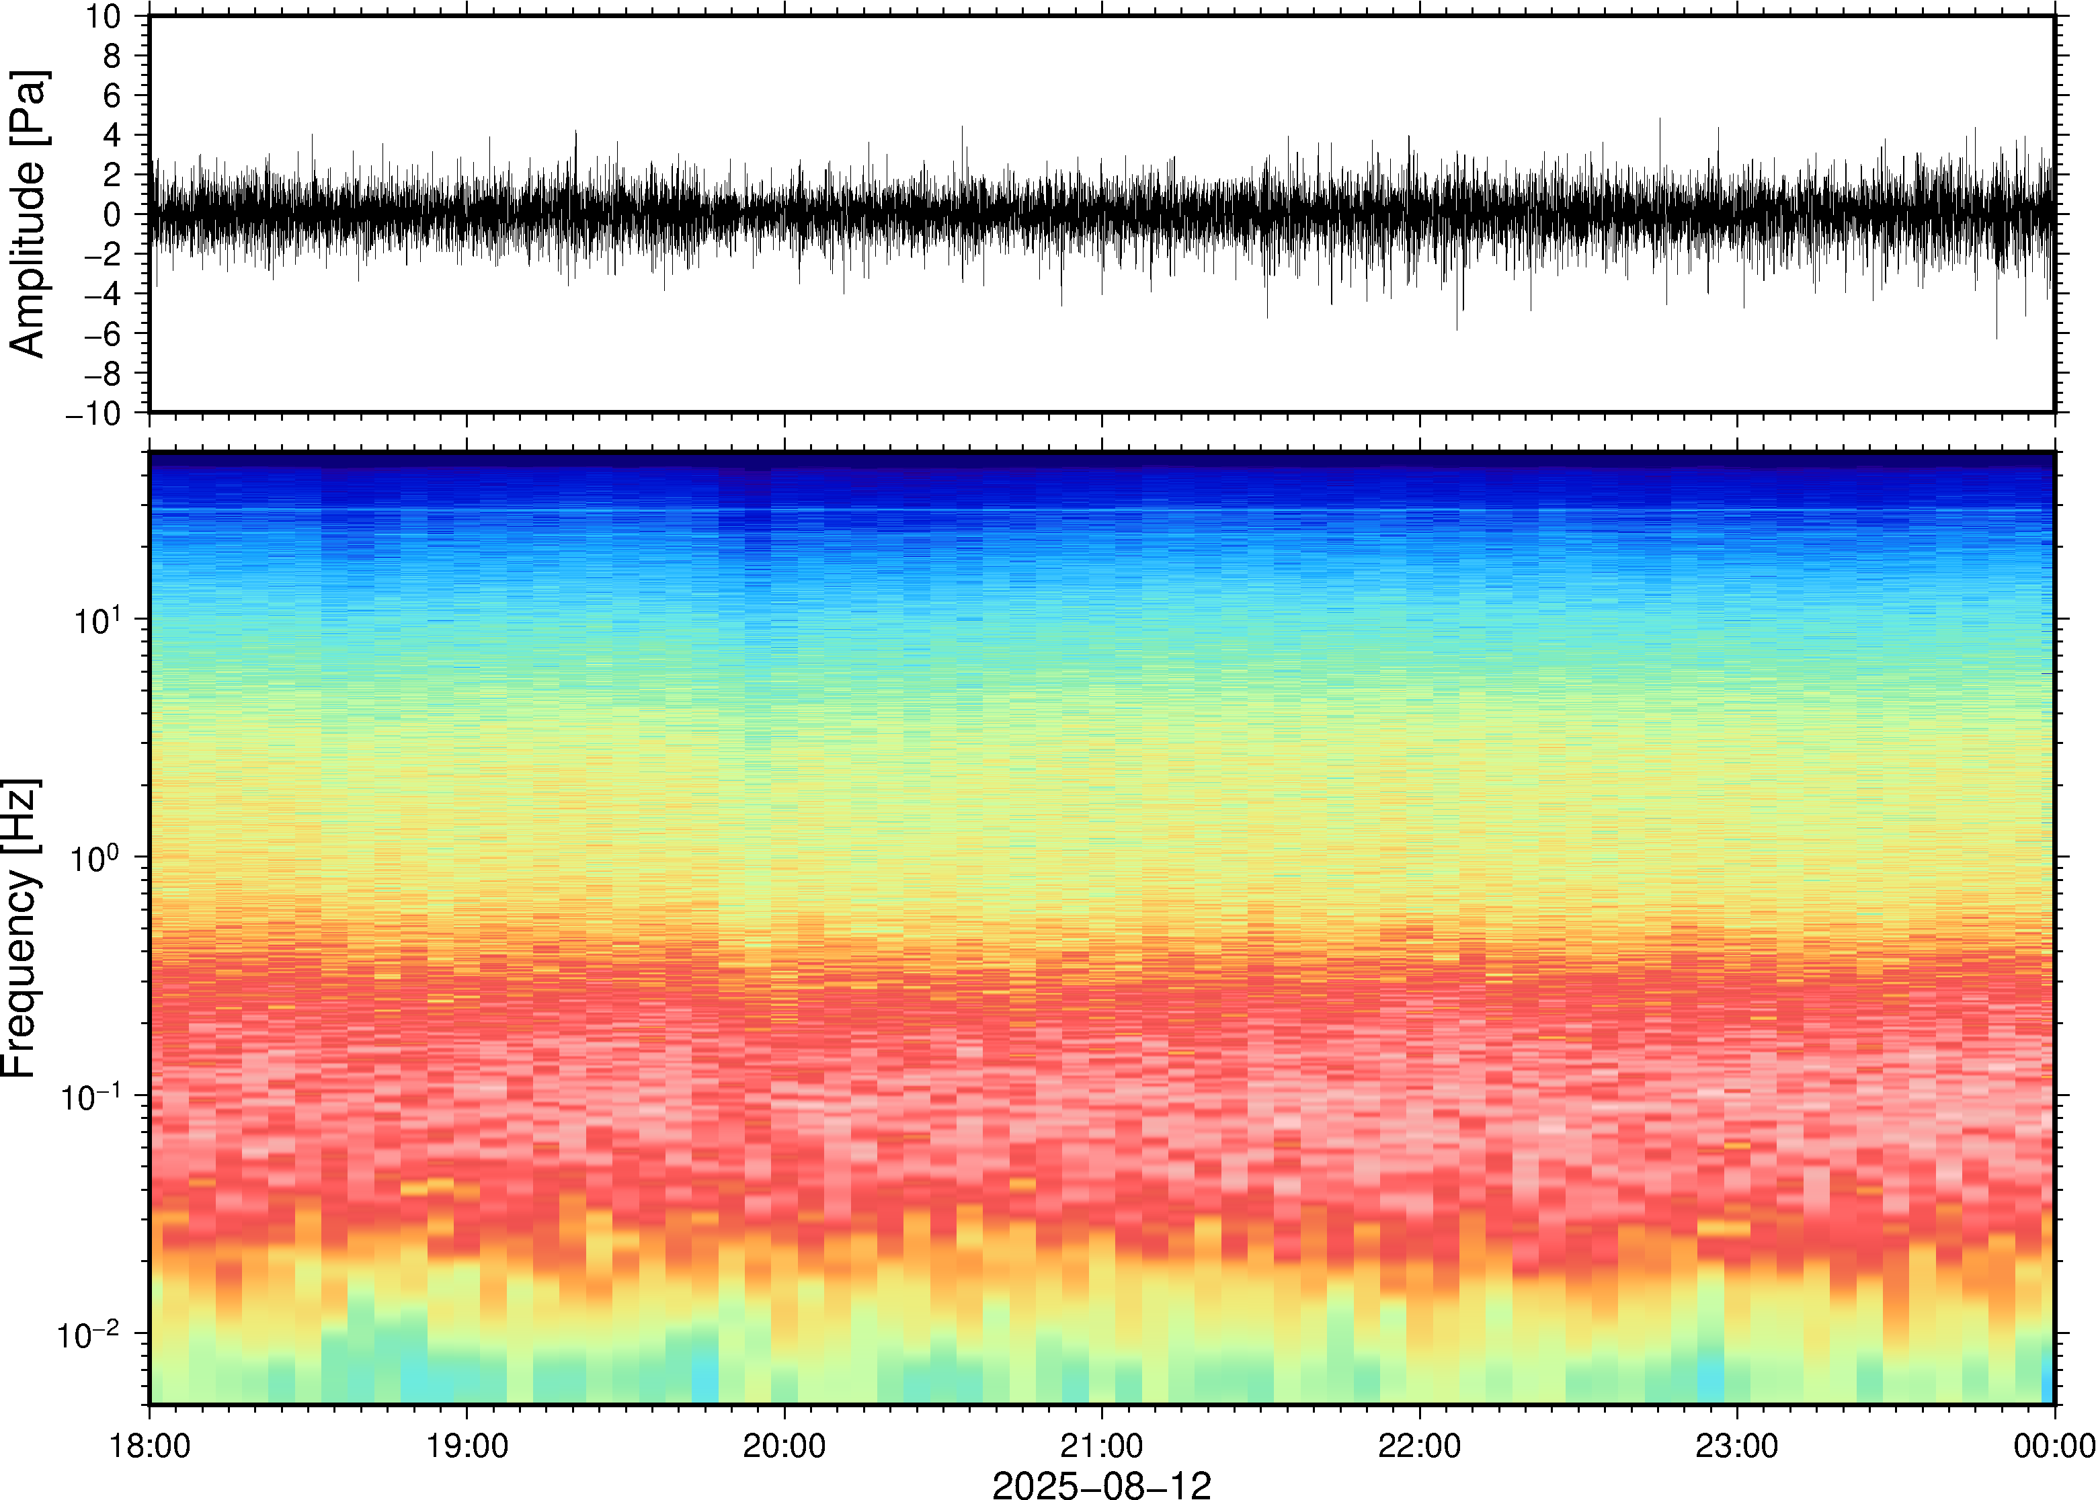Click the frequency spectrogram plot
2096x1500 pixels.
(1101, 928)
